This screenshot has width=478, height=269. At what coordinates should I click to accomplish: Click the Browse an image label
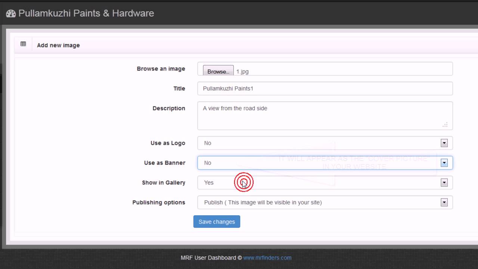pyautogui.click(x=161, y=69)
